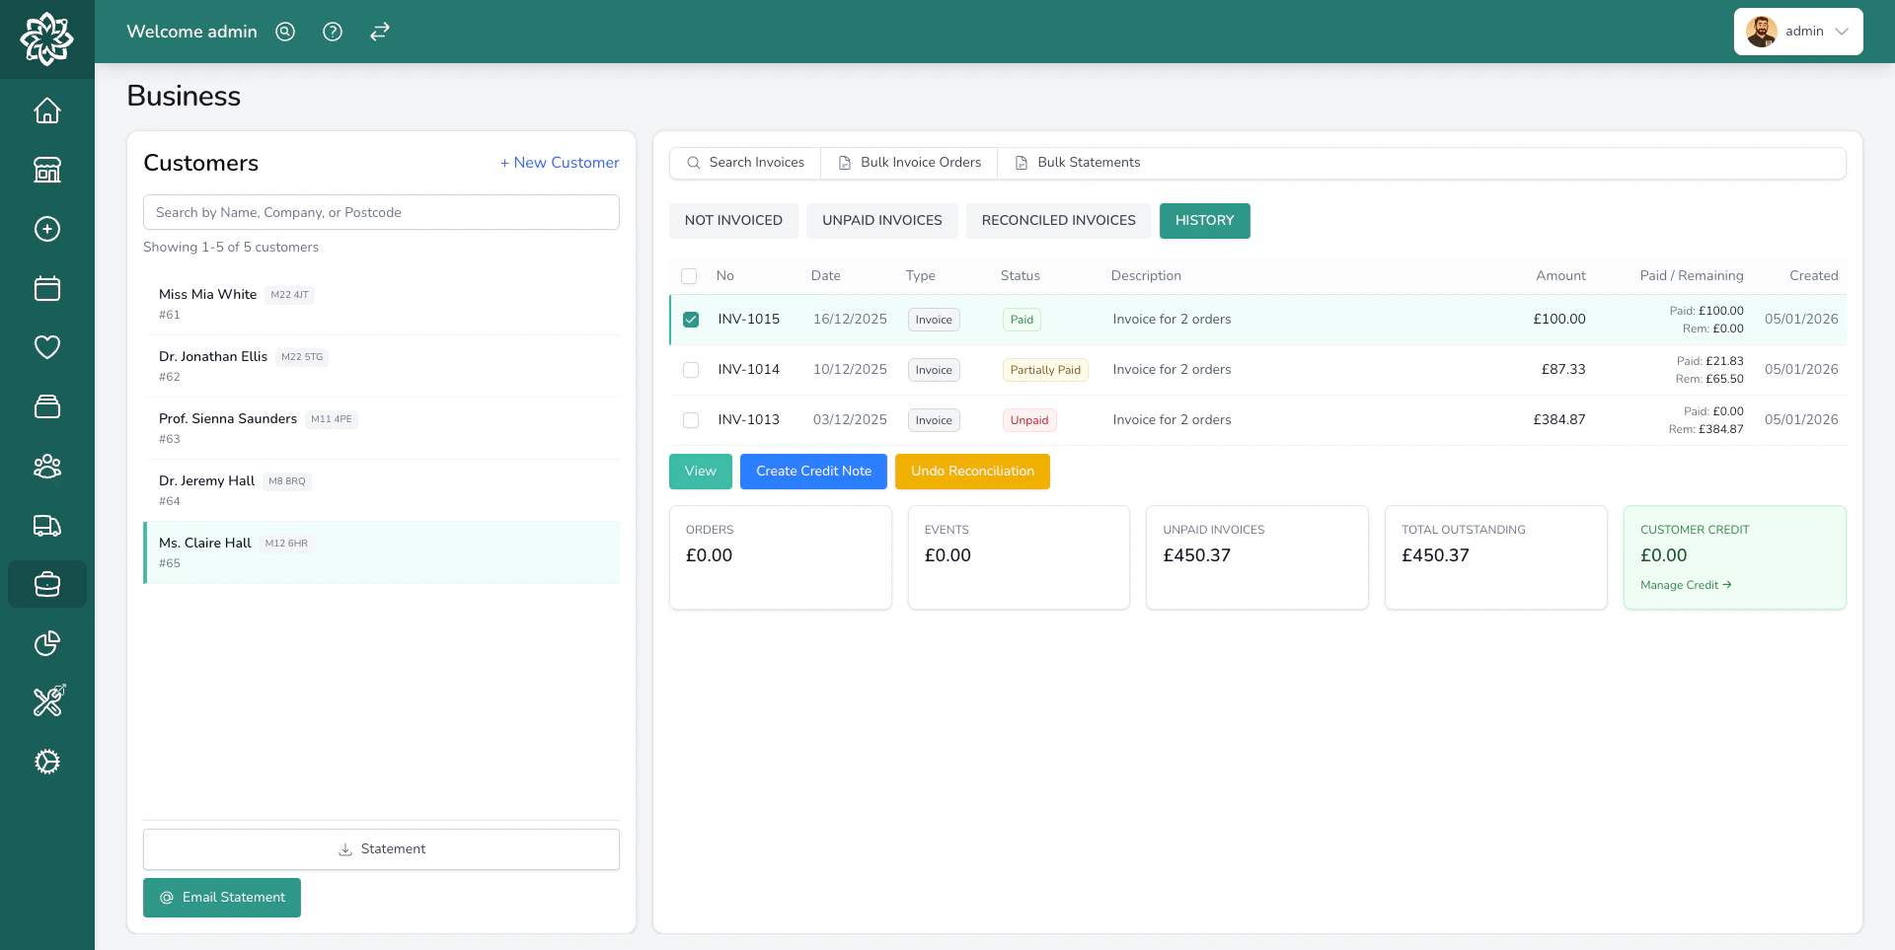Click the Create Credit Note button
The image size is (1895, 950).
(812, 471)
